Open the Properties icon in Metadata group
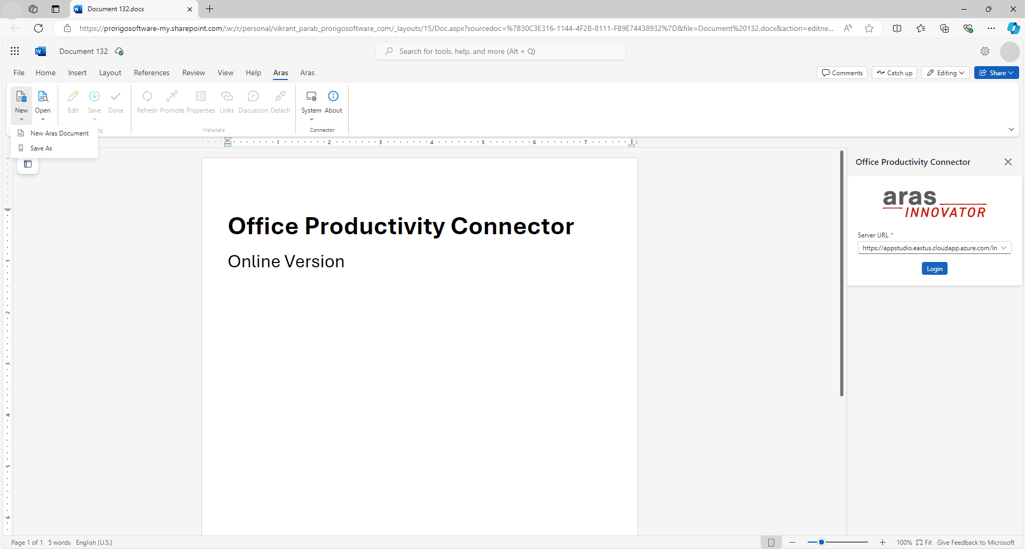Screen dimensions: 1025x549 point(201,97)
